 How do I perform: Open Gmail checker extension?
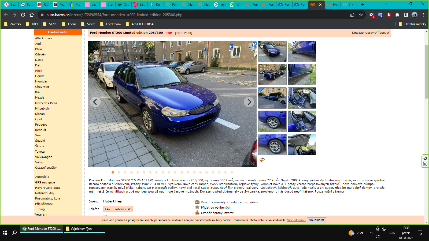[372, 15]
